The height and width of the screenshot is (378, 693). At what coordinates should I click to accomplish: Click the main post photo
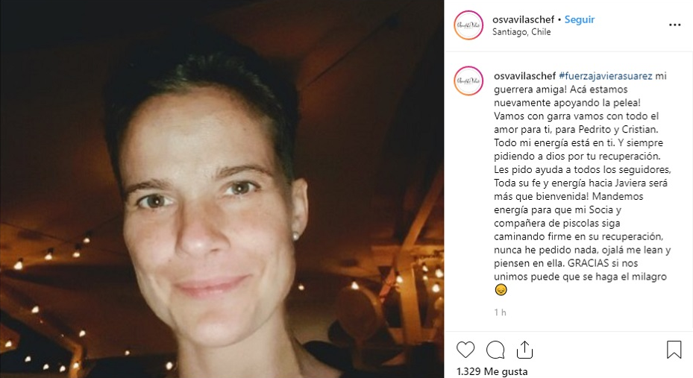[x=222, y=189]
